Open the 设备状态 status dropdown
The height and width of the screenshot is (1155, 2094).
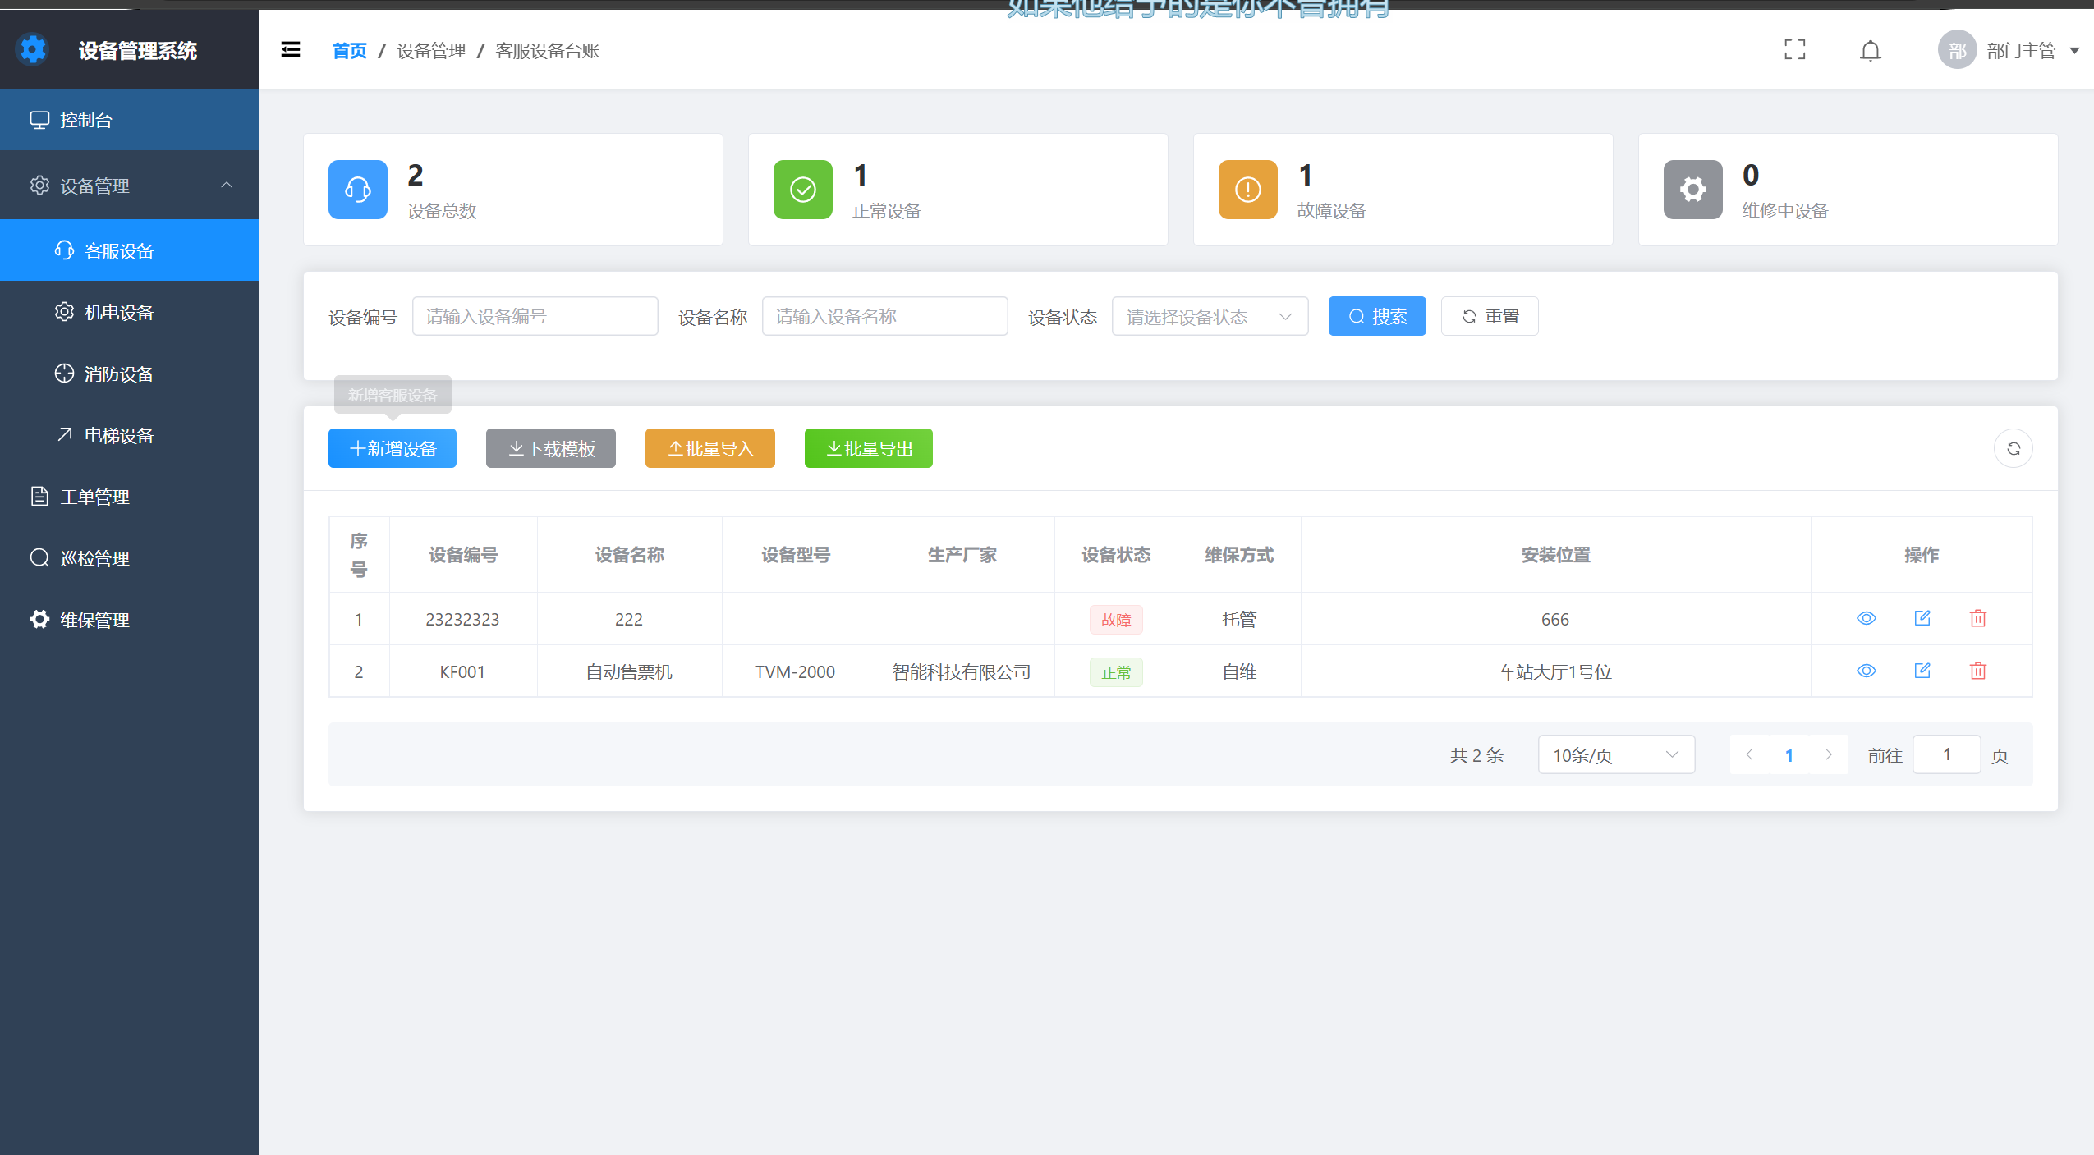1210,317
